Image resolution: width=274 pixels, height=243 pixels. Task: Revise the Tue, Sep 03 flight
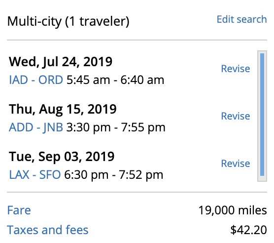click(236, 163)
